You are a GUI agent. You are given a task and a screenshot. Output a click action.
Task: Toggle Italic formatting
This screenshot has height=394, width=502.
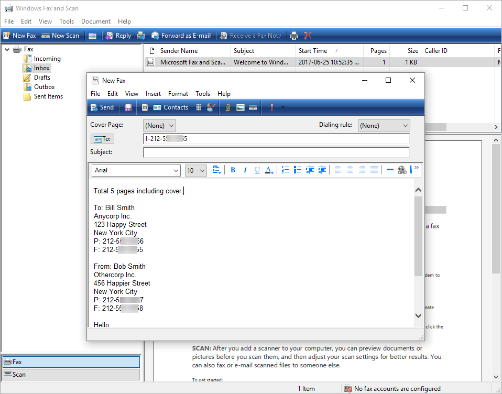tap(245, 170)
